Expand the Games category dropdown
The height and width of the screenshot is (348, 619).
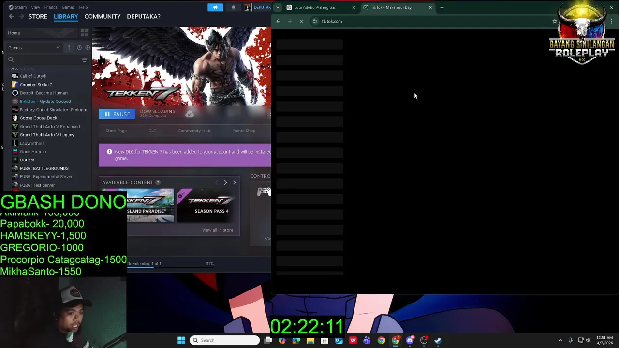pos(34,48)
